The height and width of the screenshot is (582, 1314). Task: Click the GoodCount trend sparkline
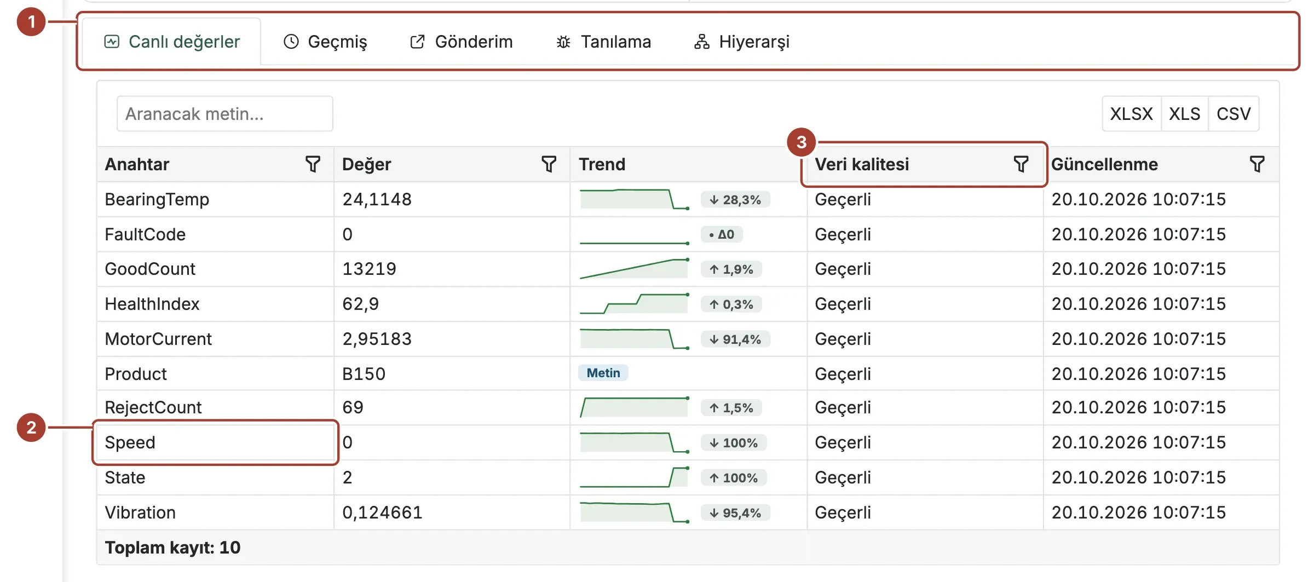coord(634,269)
